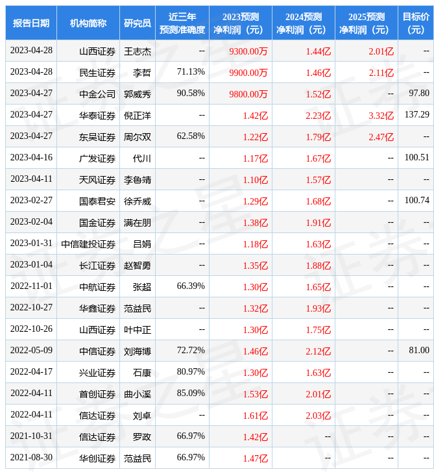
Task: Click the 9300.00万 profit value
Action: 248,51
